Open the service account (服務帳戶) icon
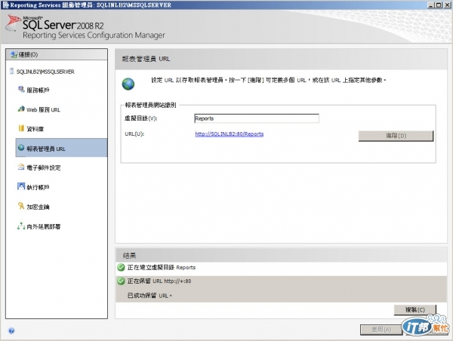 [21, 89]
